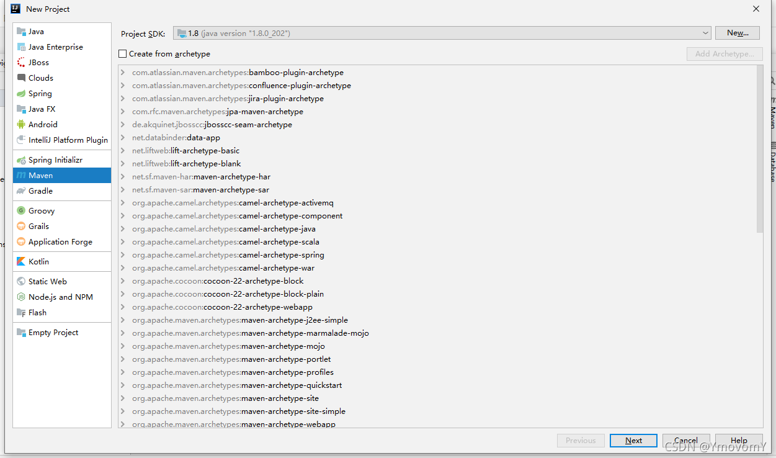Select Android project type label
This screenshot has height=458, width=776.
click(43, 125)
